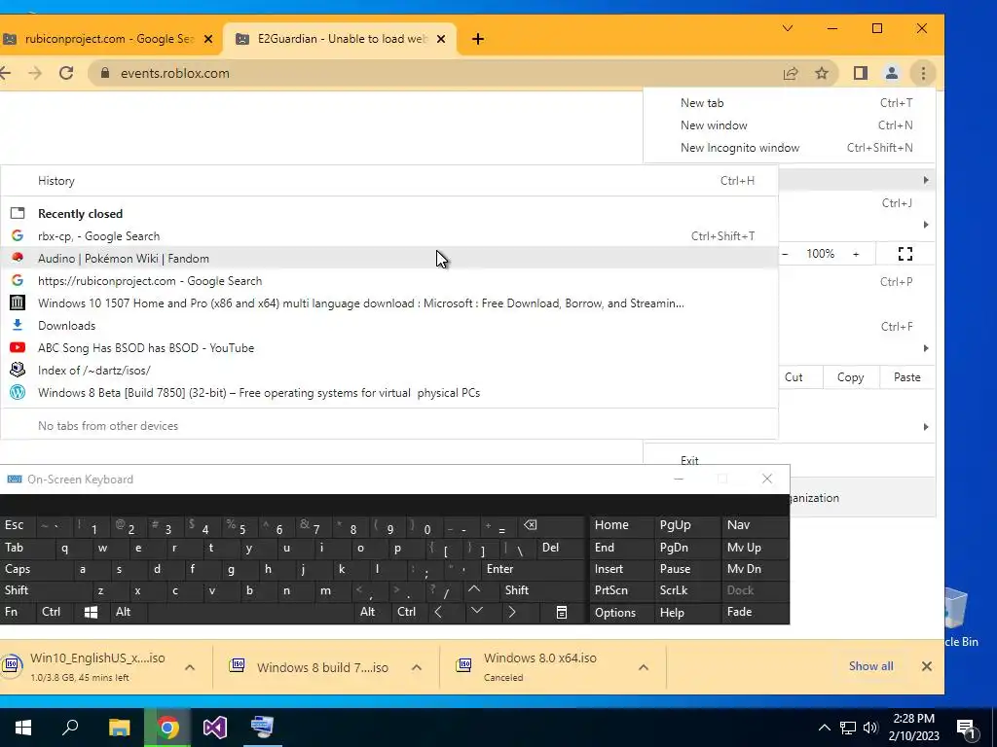The image size is (997, 747).
Task: Open the share this page icon
Action: pyautogui.click(x=791, y=73)
